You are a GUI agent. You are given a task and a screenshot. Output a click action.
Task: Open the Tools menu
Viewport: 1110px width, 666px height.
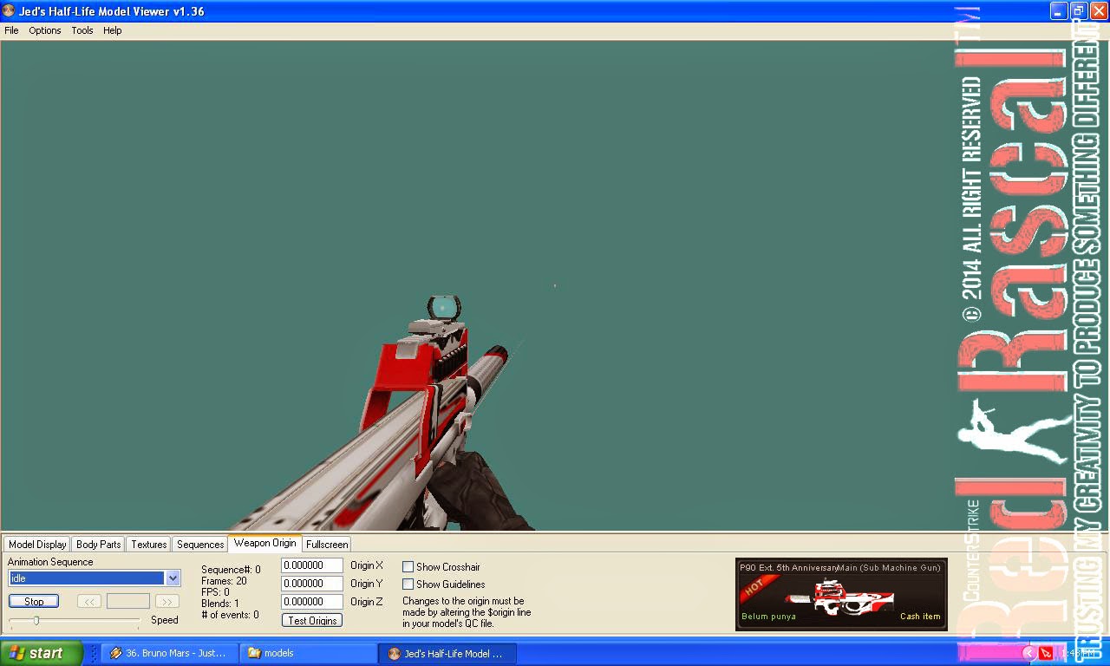tap(82, 30)
